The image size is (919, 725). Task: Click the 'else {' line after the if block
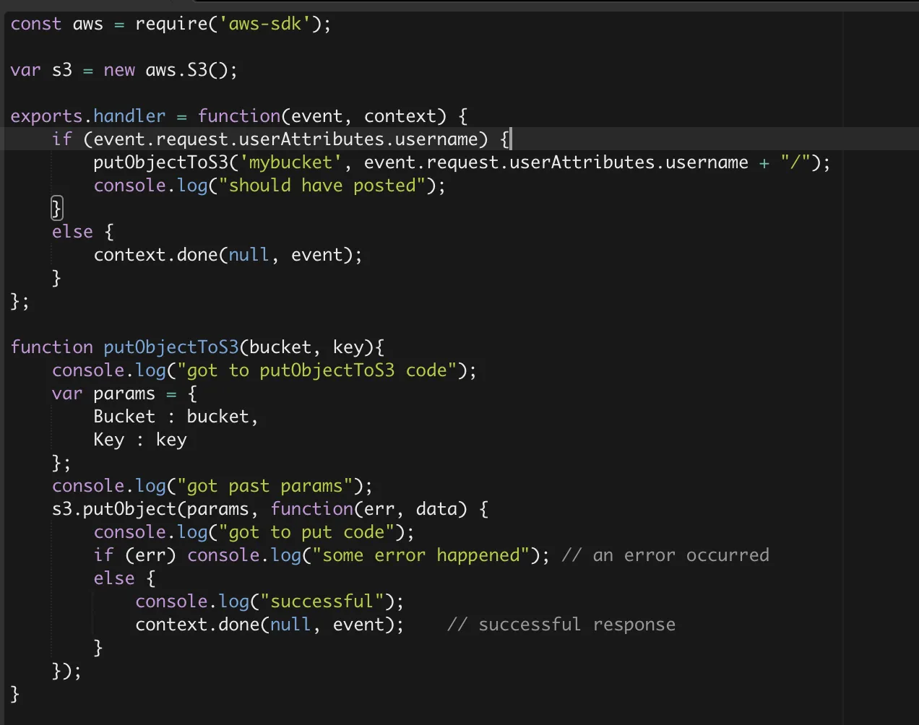click(x=82, y=232)
